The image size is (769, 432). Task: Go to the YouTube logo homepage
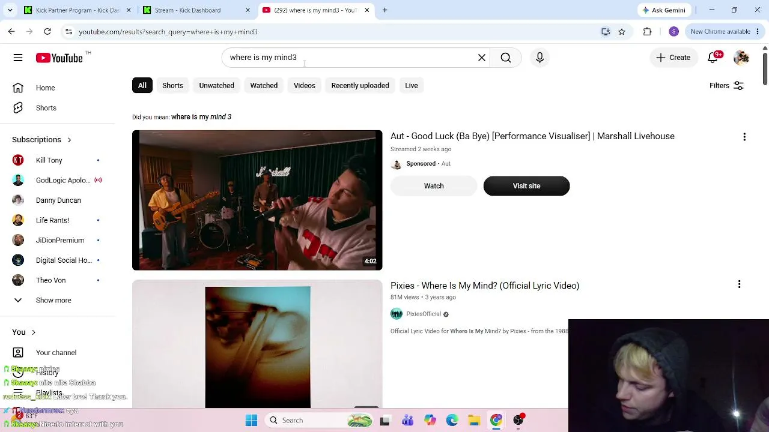[59, 58]
